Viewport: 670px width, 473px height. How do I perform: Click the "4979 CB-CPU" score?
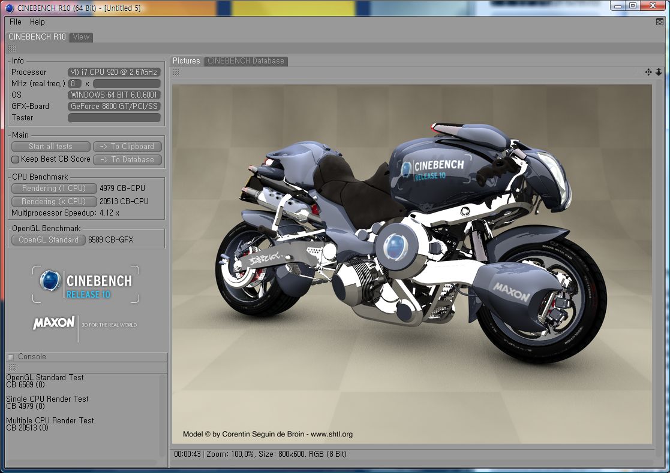click(x=122, y=188)
